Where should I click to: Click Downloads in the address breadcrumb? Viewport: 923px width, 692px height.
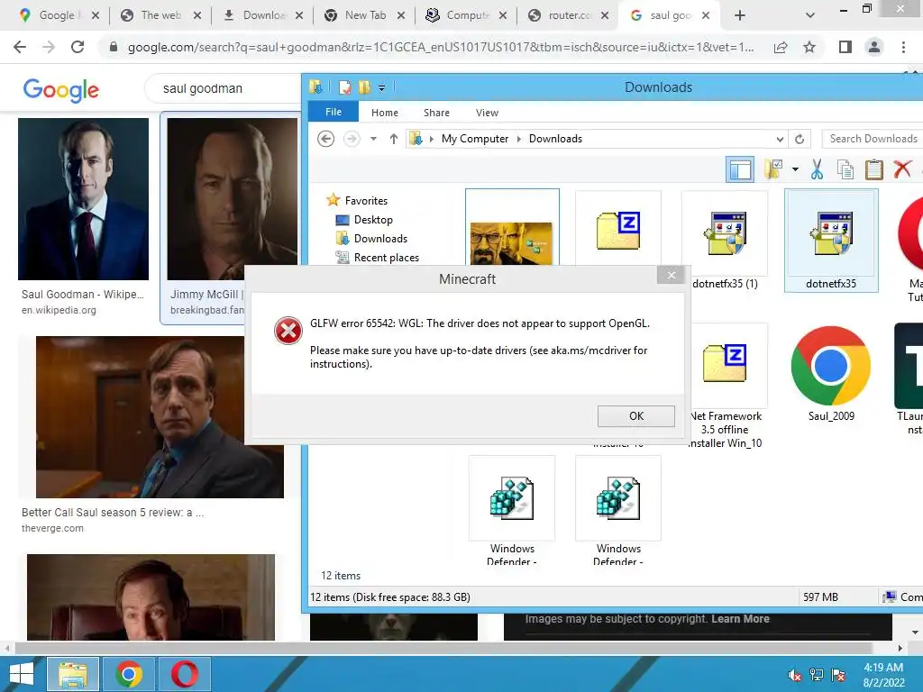click(555, 139)
